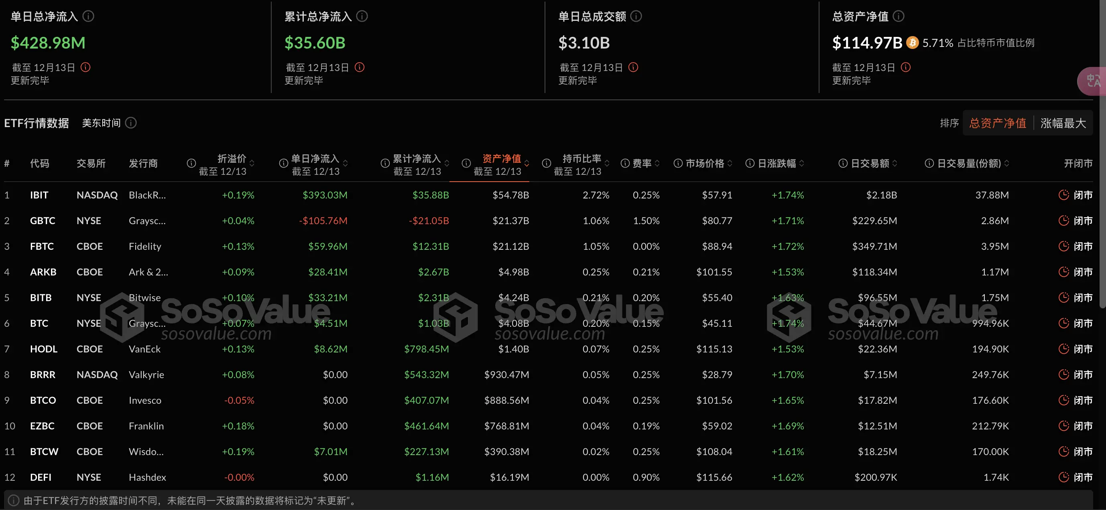The width and height of the screenshot is (1106, 510).
Task: Click info icon before 日涨跌幅 column
Action: [x=750, y=164]
